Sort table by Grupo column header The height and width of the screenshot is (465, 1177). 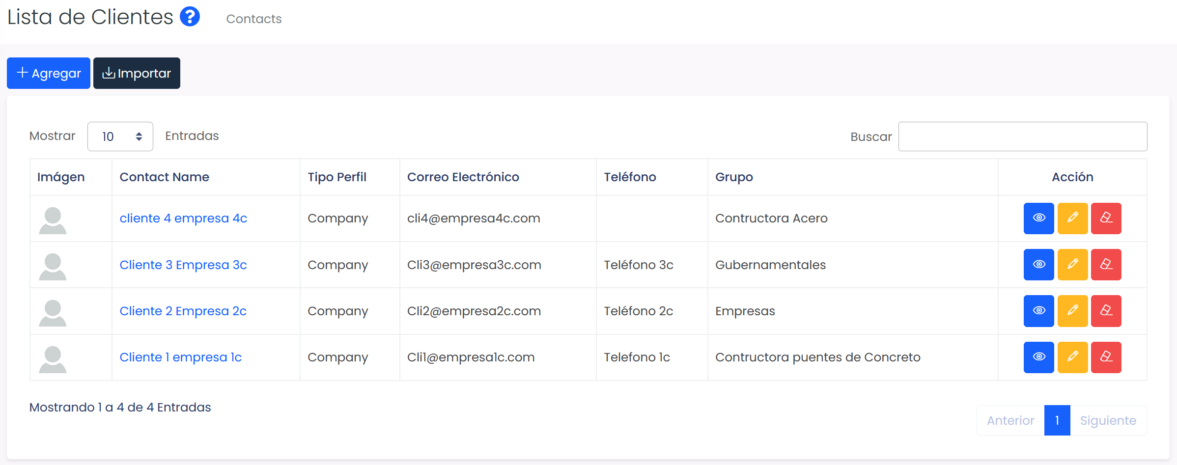pyautogui.click(x=734, y=177)
